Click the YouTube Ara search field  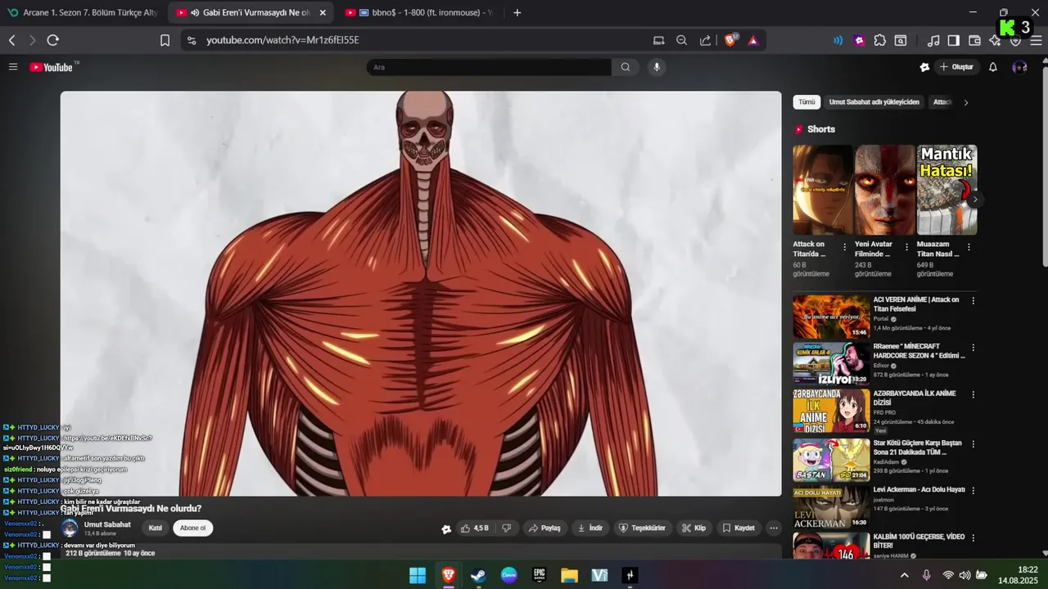point(489,67)
